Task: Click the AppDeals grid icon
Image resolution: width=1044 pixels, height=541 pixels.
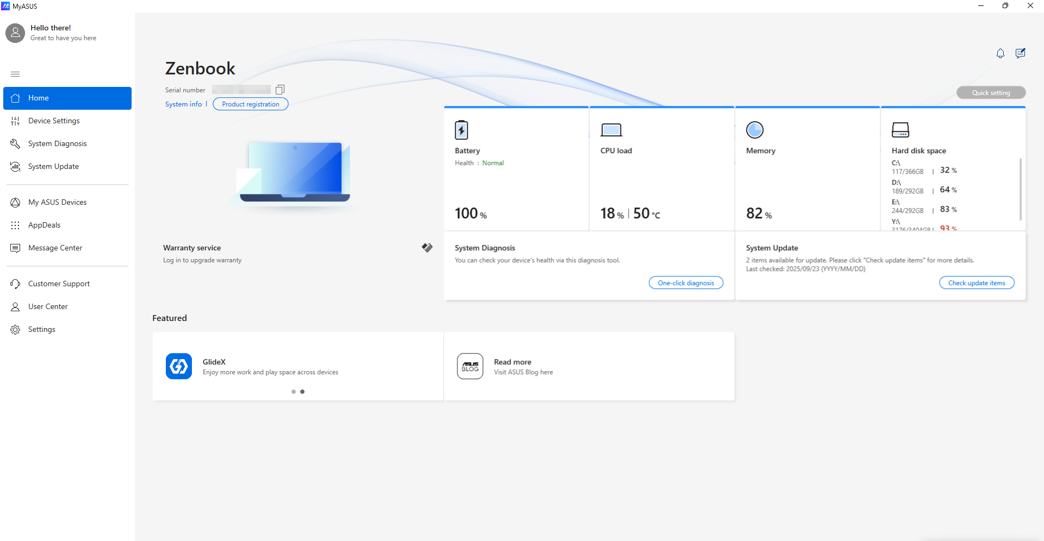Action: (x=15, y=225)
